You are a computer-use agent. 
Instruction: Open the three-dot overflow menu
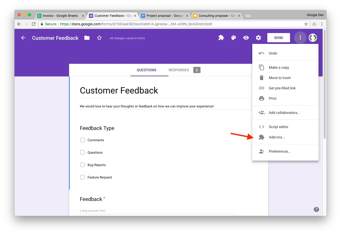300,37
